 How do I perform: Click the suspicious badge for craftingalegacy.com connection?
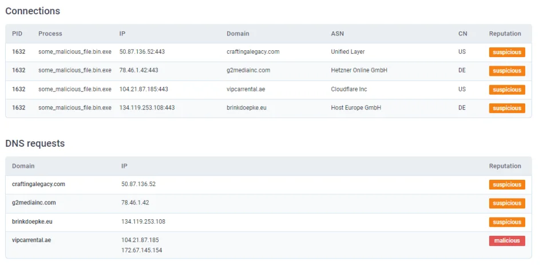pos(507,52)
